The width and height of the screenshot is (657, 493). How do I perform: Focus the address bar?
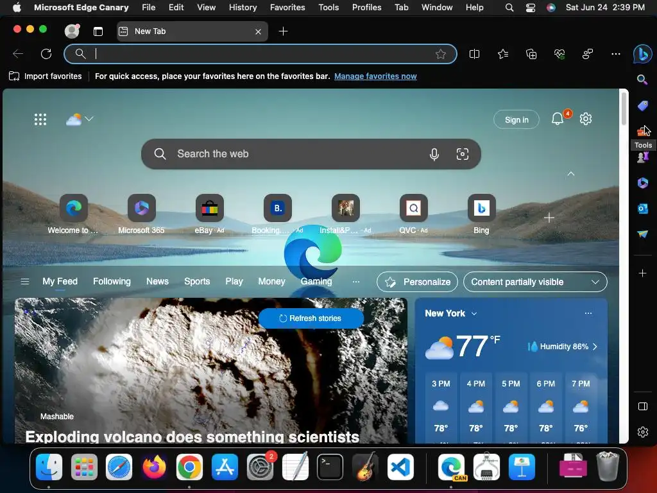tap(260, 54)
